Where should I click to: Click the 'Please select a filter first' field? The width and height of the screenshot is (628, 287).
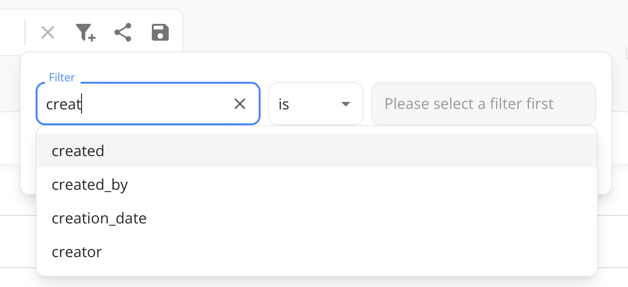pyautogui.click(x=483, y=104)
